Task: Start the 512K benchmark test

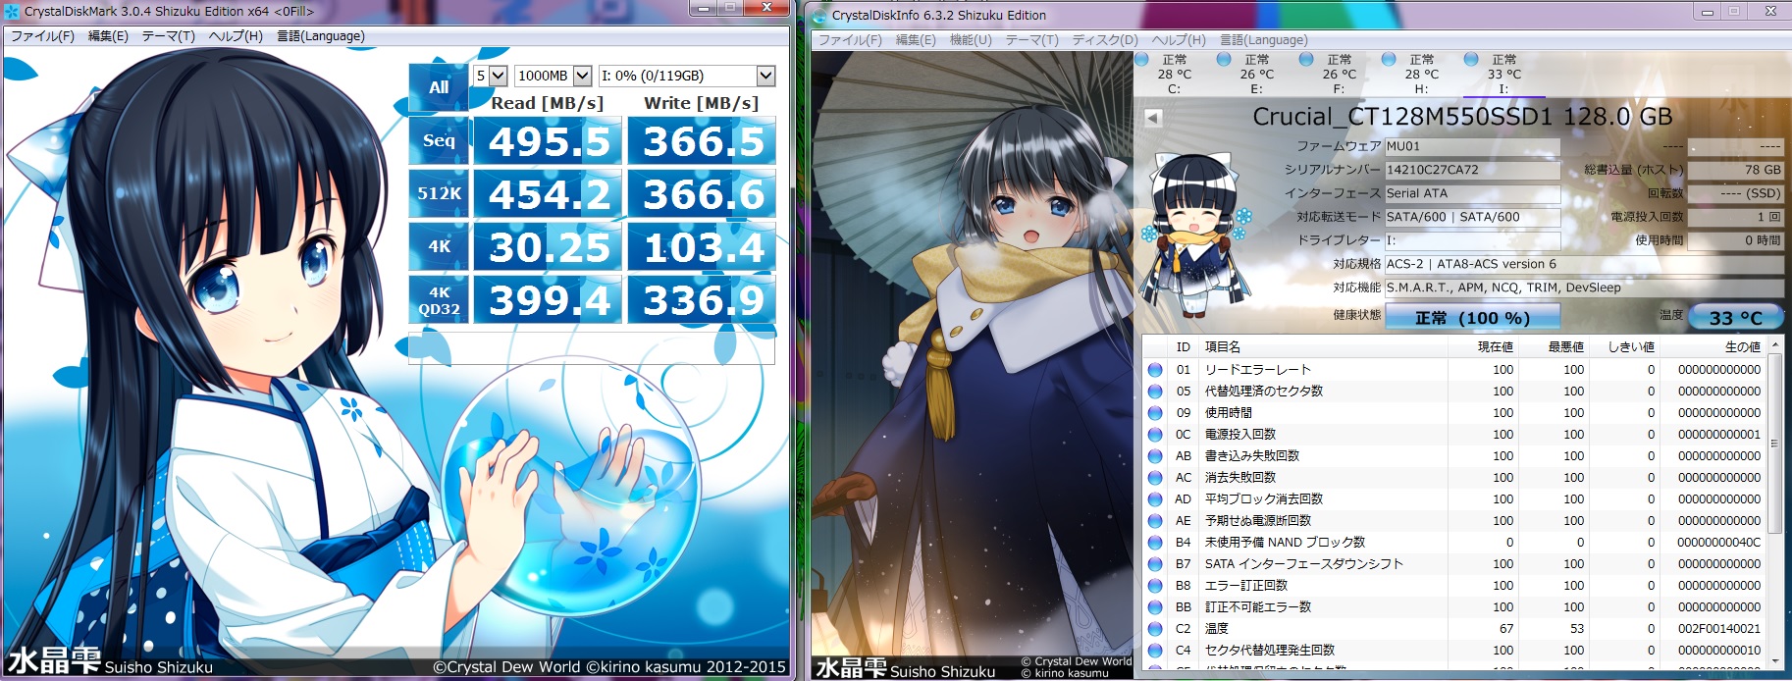Action: [x=439, y=193]
